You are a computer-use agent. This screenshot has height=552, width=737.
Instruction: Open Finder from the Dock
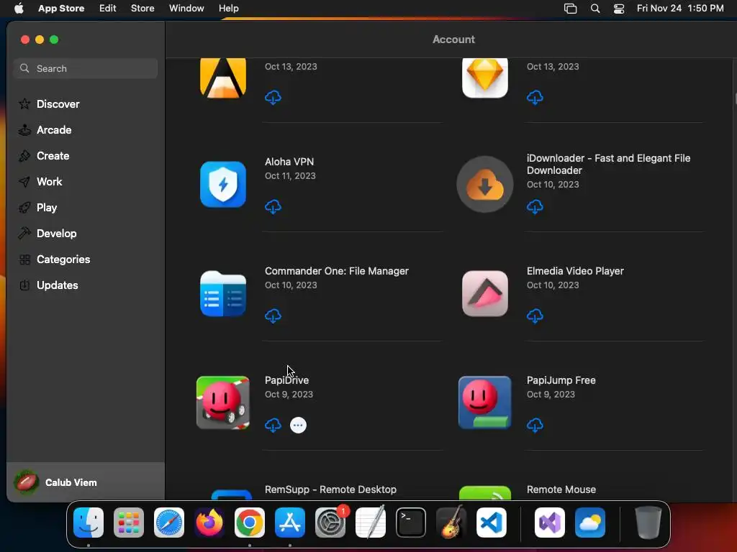[89, 523]
